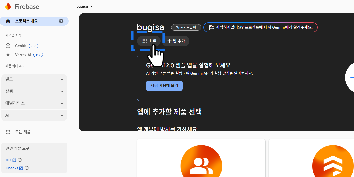Screen dimensions: 354x177
Task: Click 제품 카테고리 section label
Action: (x=15, y=66)
